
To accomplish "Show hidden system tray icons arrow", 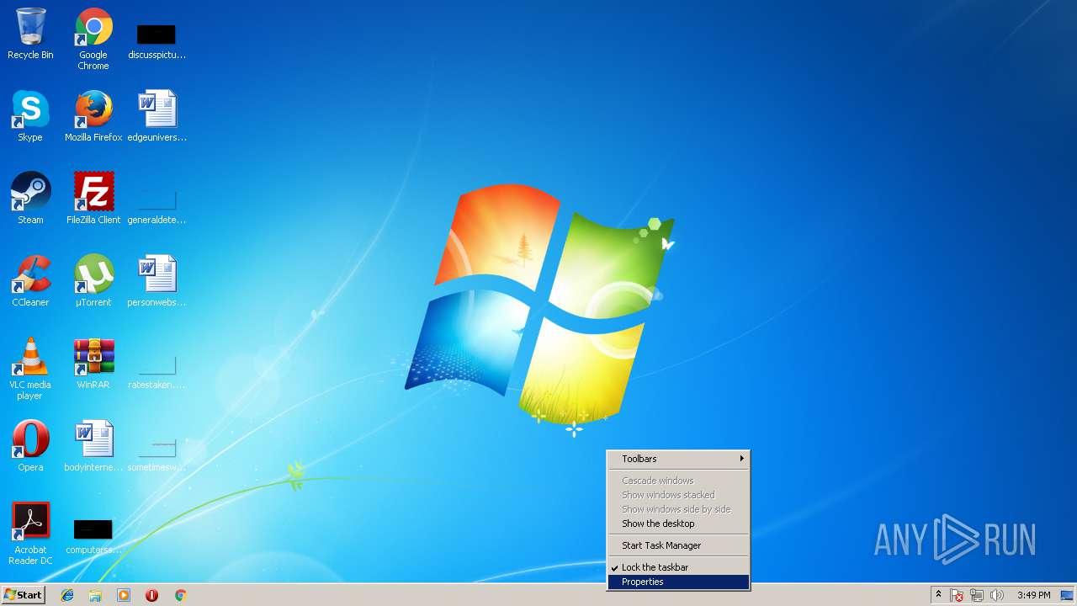I will coord(938,595).
